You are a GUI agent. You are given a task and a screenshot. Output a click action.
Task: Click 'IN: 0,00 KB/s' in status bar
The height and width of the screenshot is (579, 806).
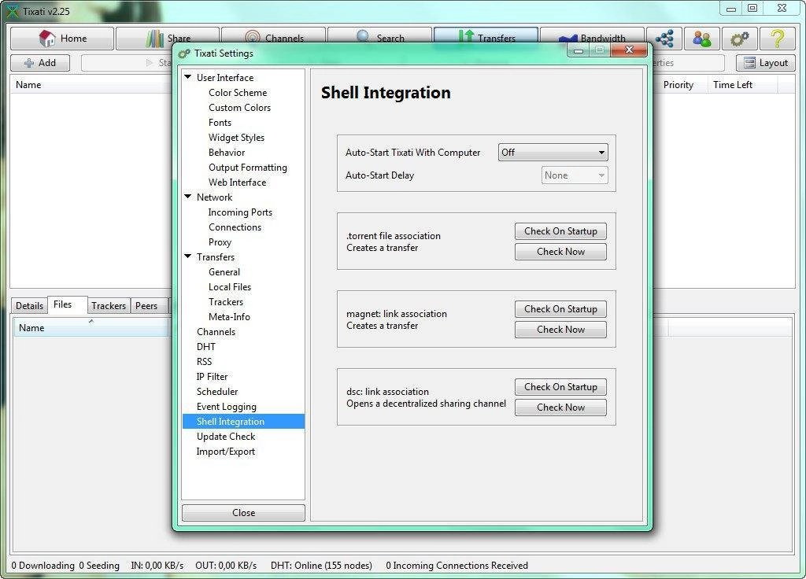point(157,565)
